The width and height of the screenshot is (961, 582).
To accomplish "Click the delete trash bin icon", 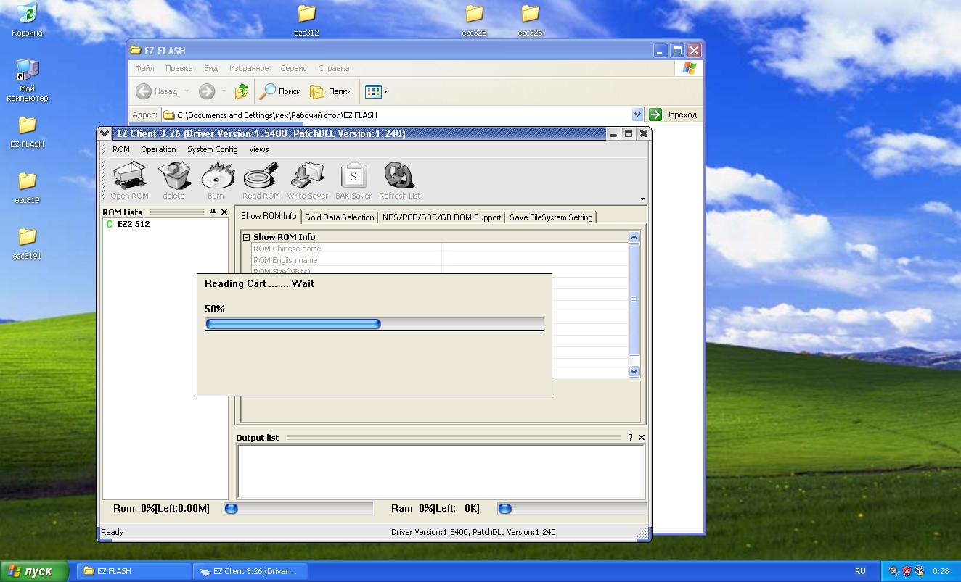I will tap(173, 175).
